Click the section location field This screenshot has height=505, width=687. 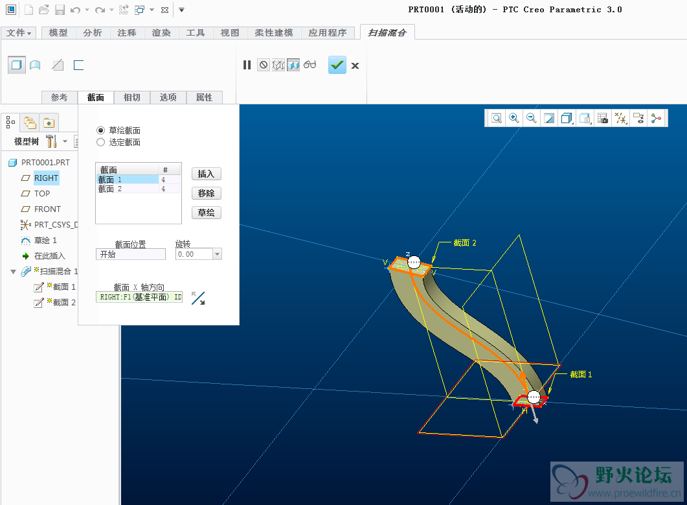click(131, 254)
